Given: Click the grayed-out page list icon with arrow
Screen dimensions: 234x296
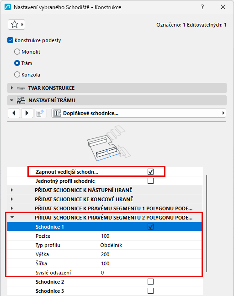Looking at the screenshot, I should click(40, 113).
